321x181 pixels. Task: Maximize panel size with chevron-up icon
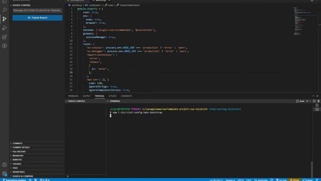coord(313,96)
